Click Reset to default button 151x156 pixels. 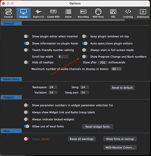(122, 88)
